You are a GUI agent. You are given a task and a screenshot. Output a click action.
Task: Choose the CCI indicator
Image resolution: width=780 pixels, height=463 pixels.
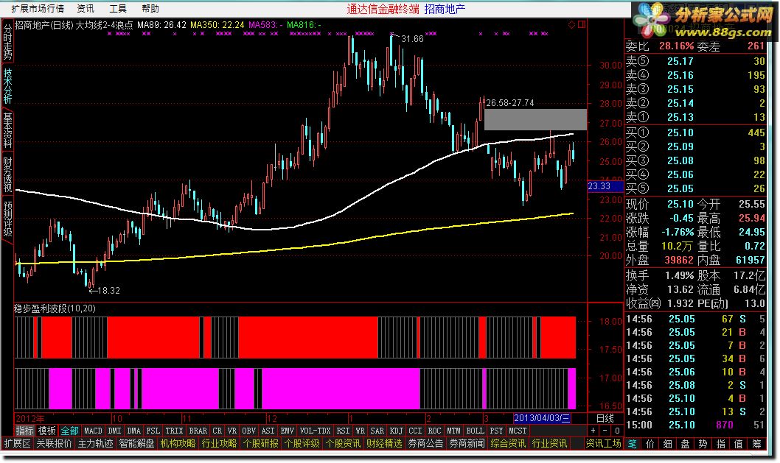click(x=415, y=431)
